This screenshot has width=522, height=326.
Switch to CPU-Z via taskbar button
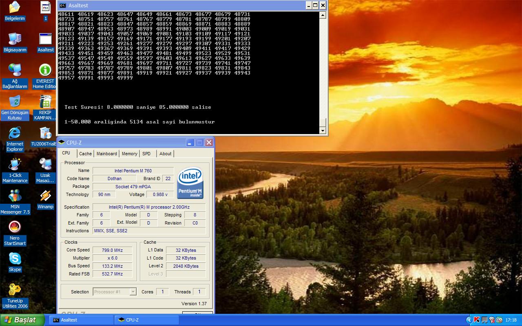(147, 320)
